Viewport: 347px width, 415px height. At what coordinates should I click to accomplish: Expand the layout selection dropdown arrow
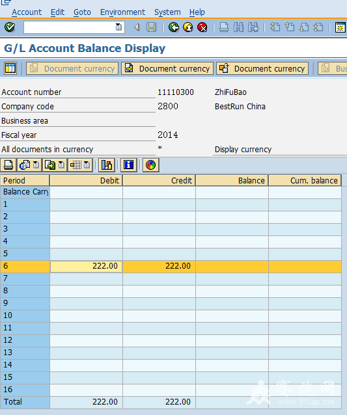pos(87,165)
